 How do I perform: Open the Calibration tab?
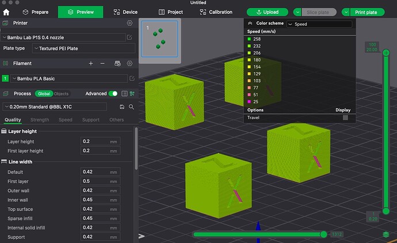pos(216,12)
